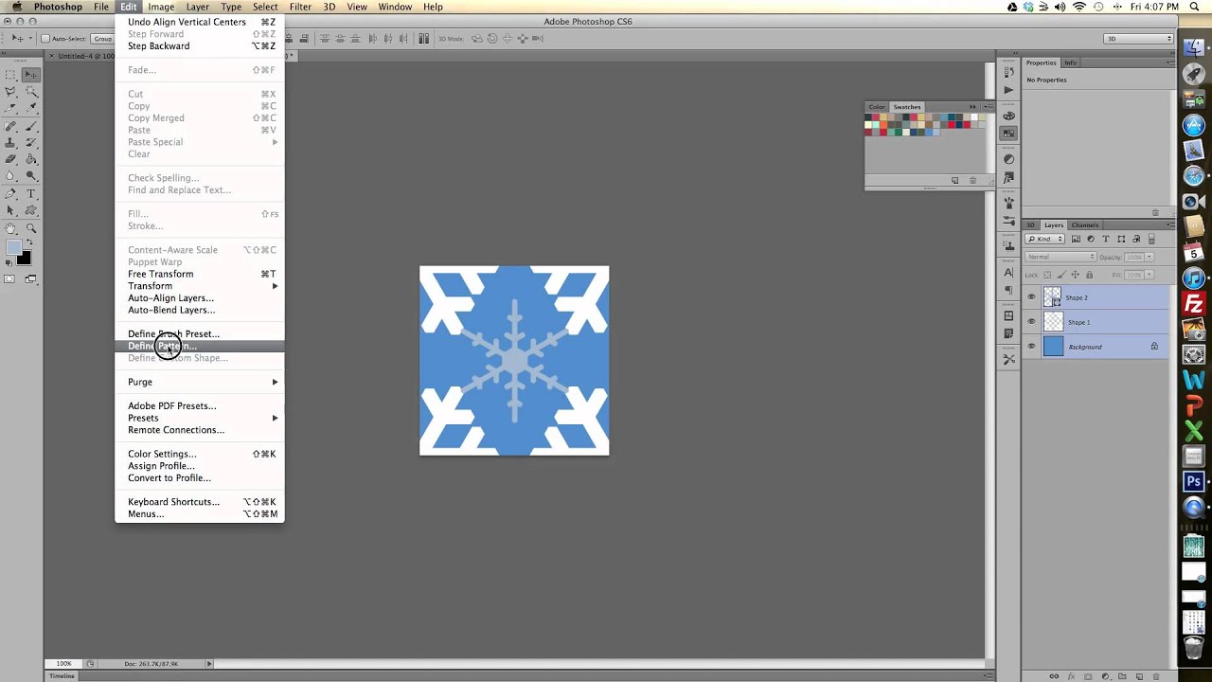Open Safari from the Dock
Viewport: 1212px width, 682px height.
pos(1194,176)
